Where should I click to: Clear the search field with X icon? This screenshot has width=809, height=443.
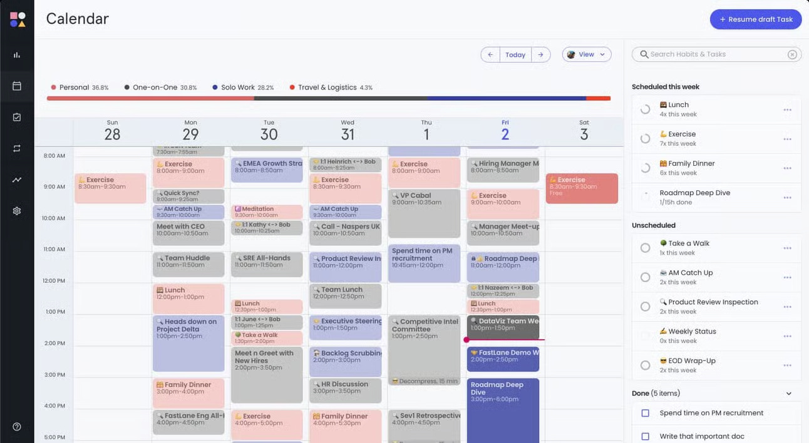point(792,54)
